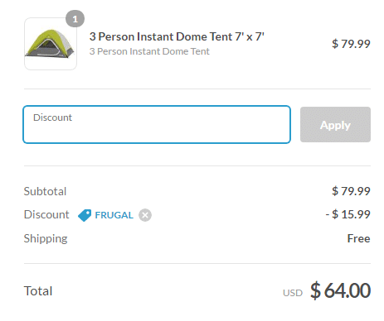Click the total amount $ 64.00
Screen dimensions: 384x321
point(340,290)
